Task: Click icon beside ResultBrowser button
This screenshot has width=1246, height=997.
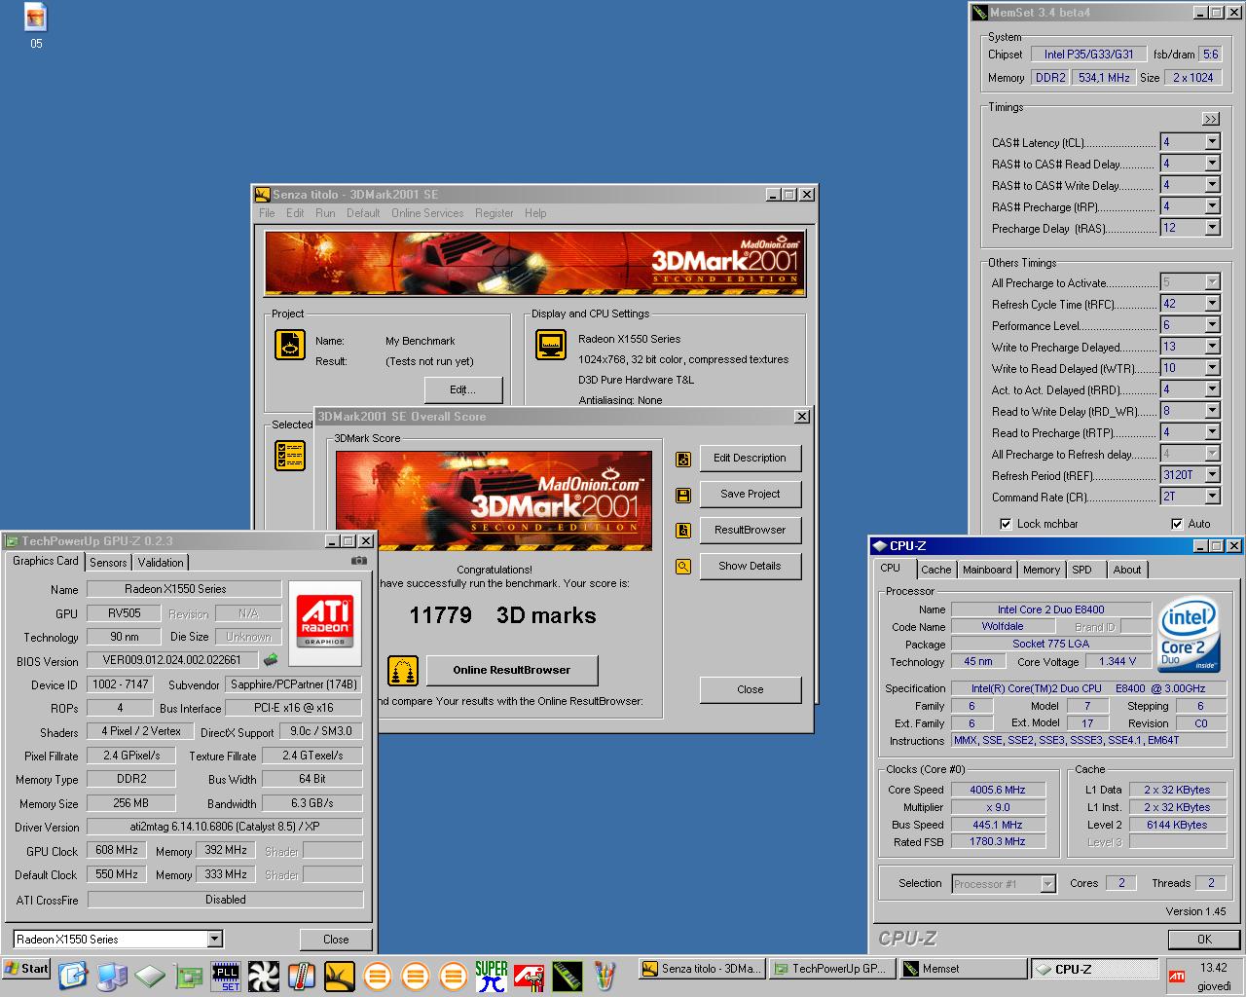Action: click(x=683, y=531)
